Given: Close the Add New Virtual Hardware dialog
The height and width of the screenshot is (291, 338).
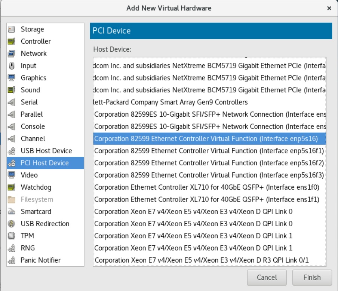Looking at the screenshot, I should (x=329, y=8).
